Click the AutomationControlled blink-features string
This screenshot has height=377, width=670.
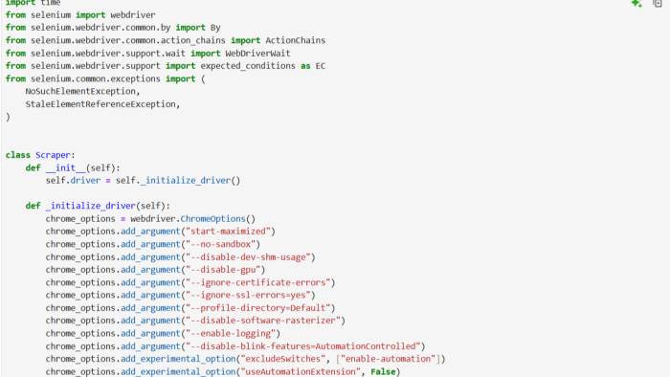[303, 346]
